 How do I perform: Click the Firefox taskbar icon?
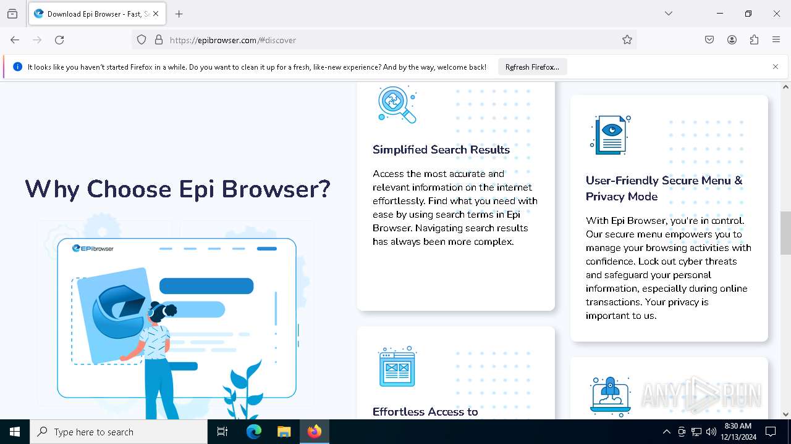315,432
